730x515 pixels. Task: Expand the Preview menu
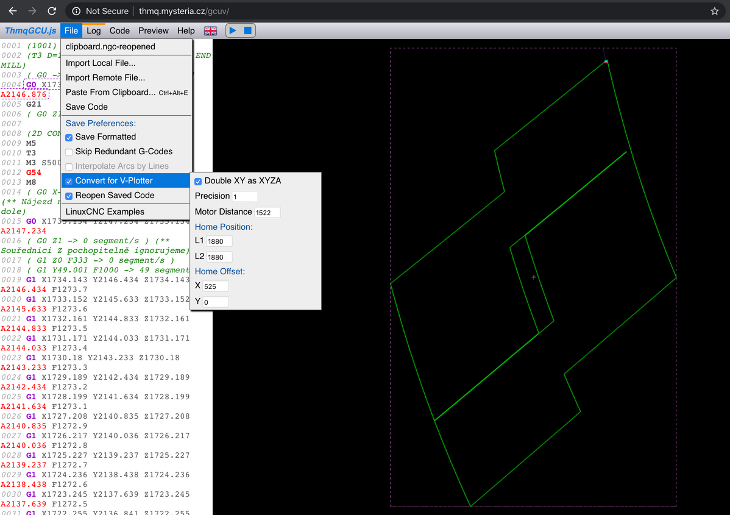point(153,30)
